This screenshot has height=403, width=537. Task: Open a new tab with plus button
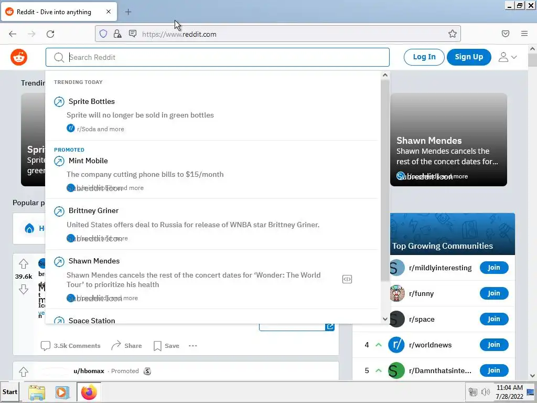tap(128, 12)
